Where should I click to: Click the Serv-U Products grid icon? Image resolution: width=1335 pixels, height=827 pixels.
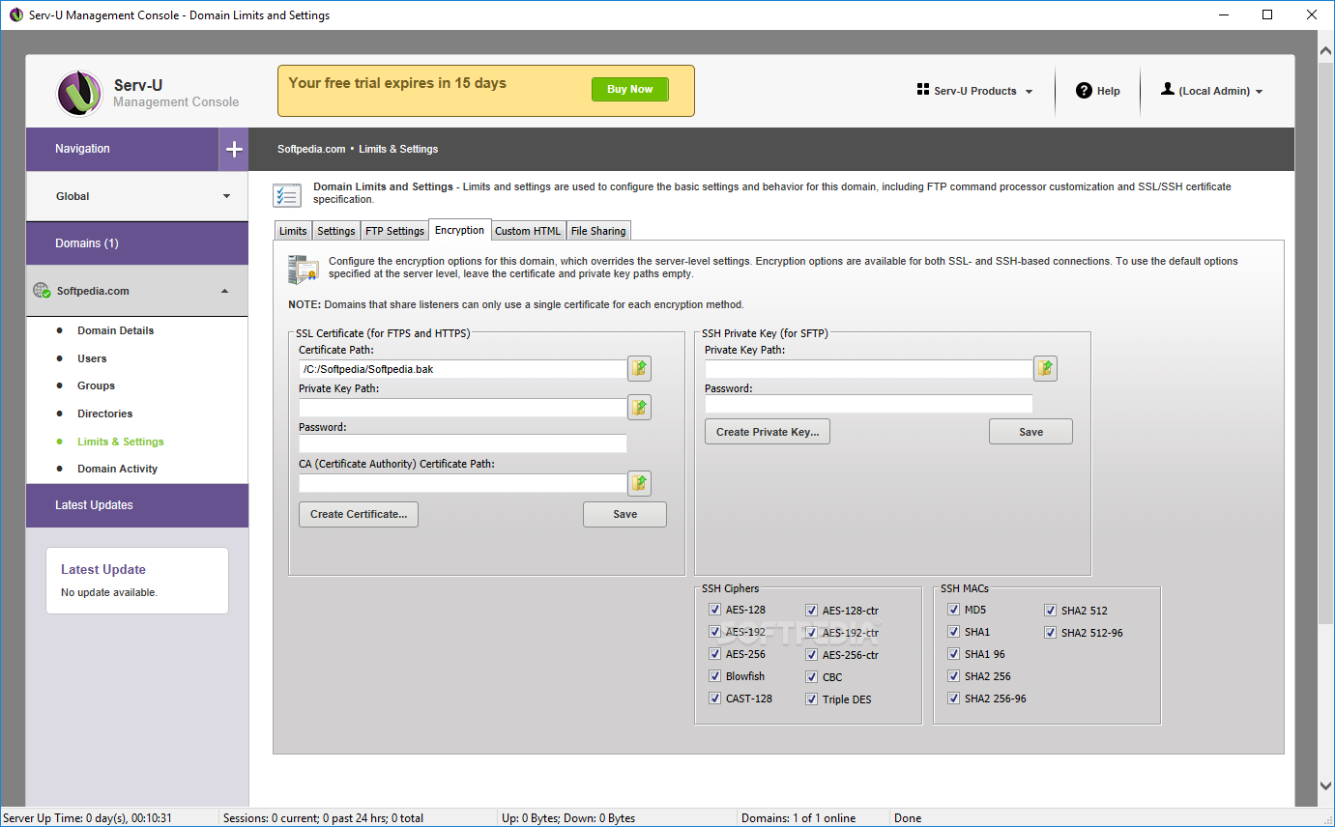coord(923,89)
